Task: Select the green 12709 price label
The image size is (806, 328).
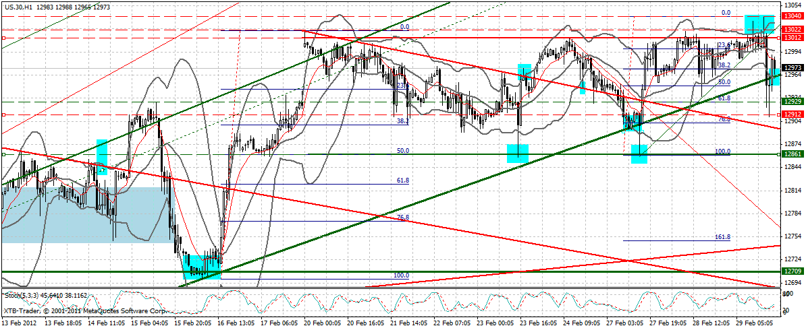Action: tap(792, 271)
